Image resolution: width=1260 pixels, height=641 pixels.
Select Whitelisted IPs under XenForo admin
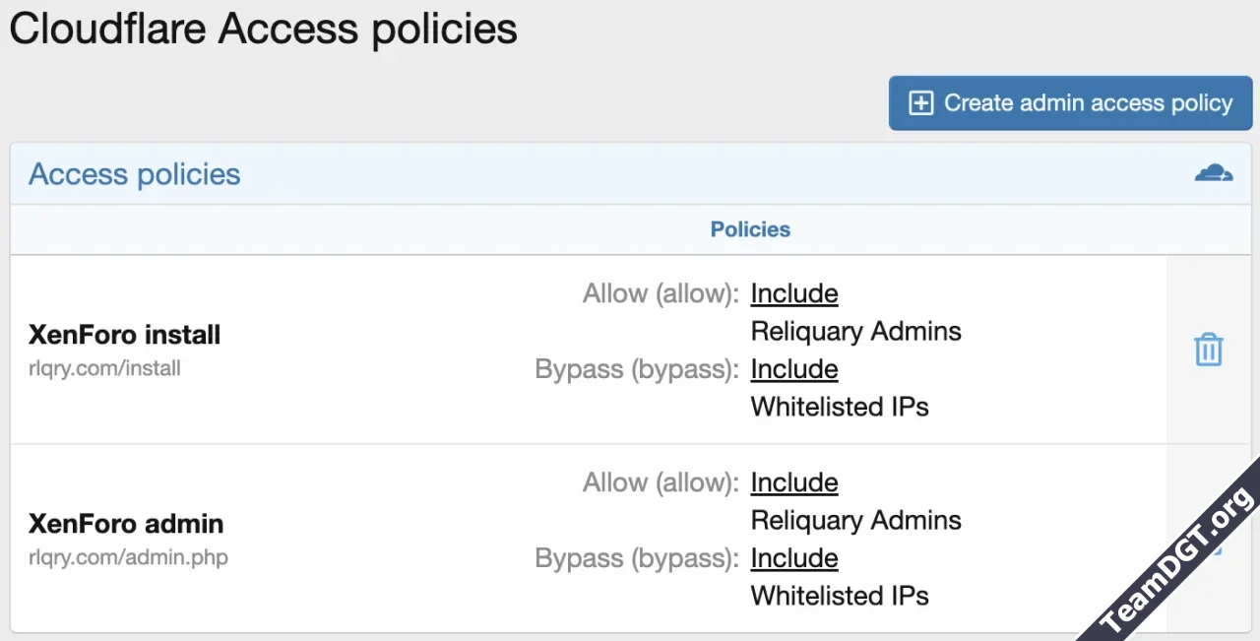[839, 596]
